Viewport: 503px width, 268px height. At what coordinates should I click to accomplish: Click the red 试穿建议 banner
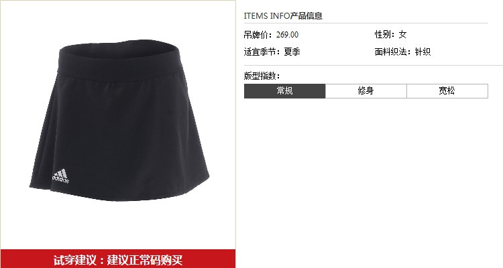(118, 259)
